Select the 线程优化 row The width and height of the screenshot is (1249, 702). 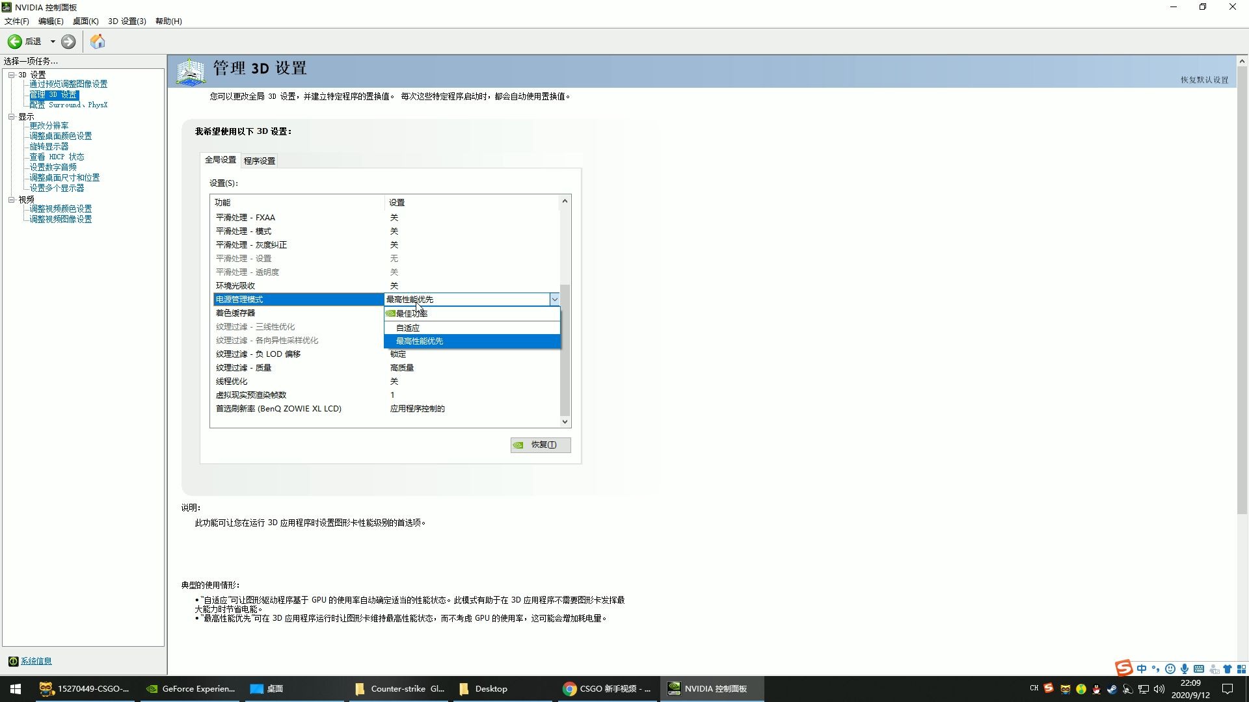(385, 381)
